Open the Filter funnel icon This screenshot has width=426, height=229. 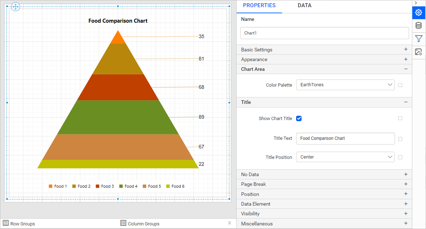(x=419, y=38)
